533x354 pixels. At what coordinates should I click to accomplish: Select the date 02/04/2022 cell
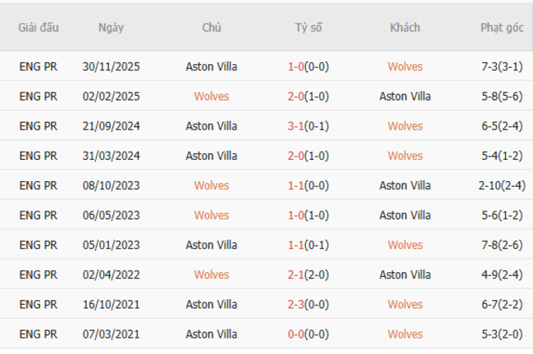tap(111, 275)
